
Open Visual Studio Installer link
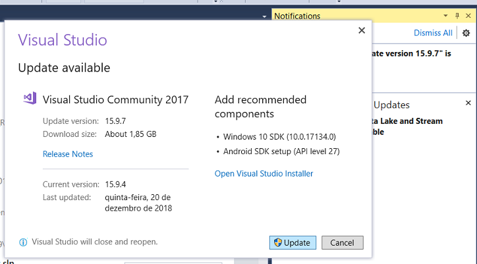click(x=264, y=173)
